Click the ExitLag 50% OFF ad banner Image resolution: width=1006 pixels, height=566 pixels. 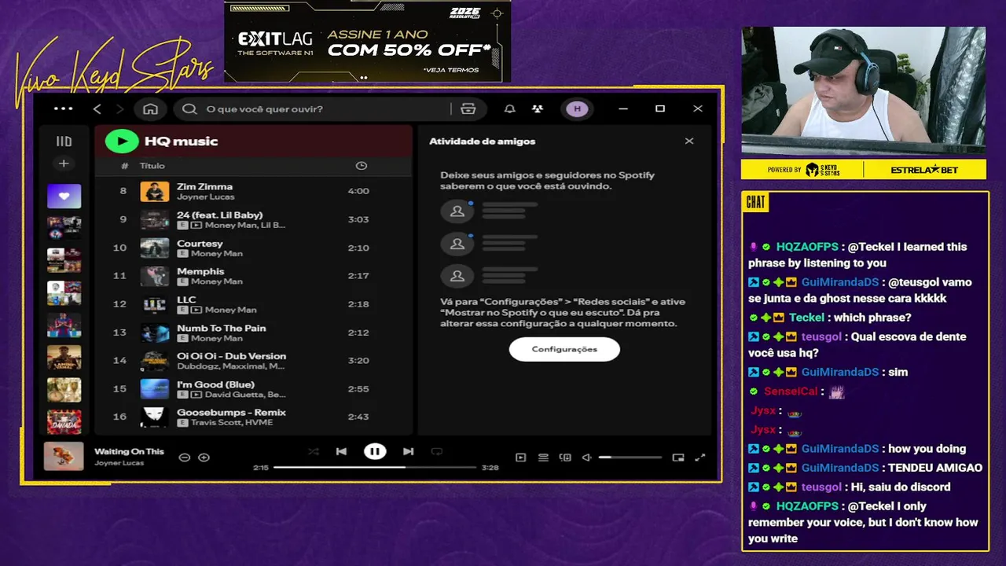368,41
